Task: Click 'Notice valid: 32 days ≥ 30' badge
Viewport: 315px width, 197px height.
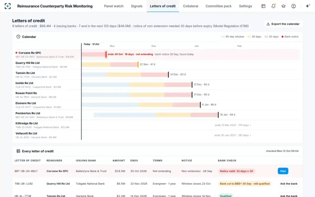Action: [237, 171]
